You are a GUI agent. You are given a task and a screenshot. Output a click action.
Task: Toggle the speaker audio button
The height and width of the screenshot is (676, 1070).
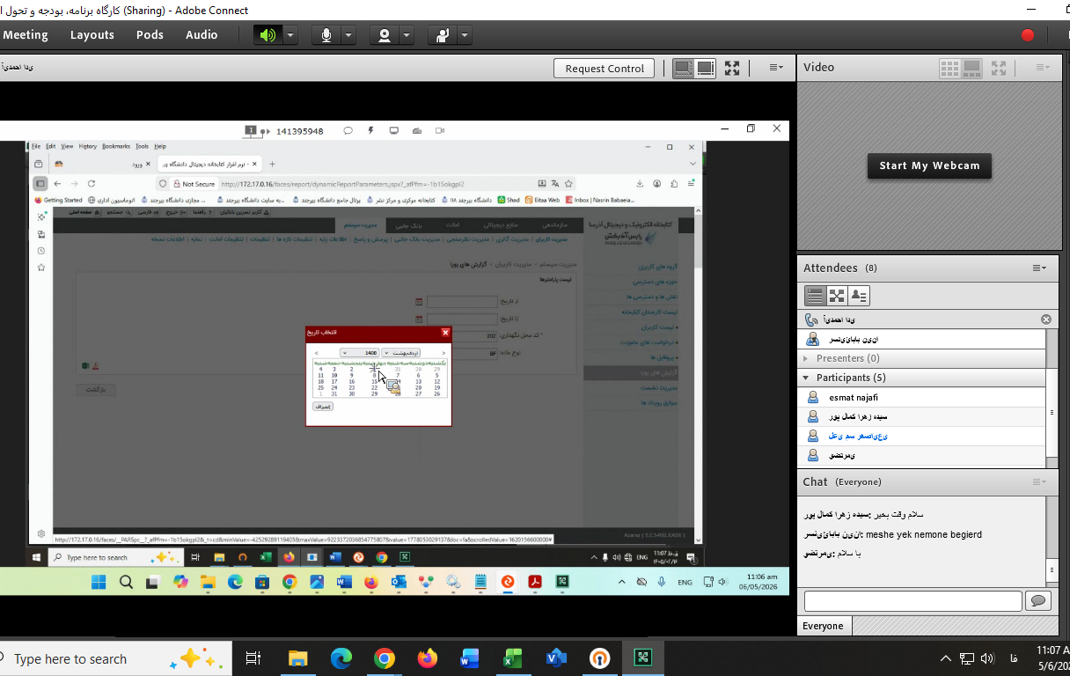(x=267, y=35)
